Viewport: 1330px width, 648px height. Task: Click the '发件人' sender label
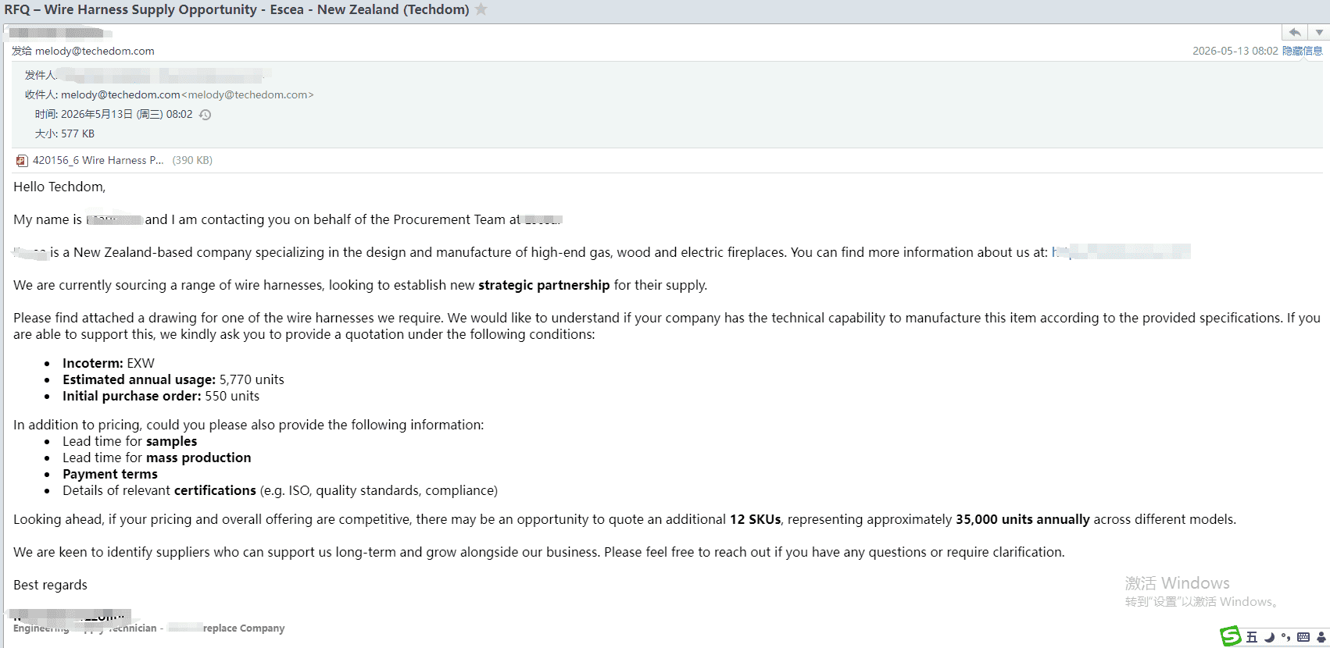[41, 75]
